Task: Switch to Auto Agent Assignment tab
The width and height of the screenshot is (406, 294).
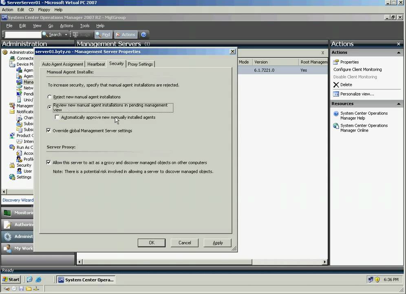Action: click(x=63, y=64)
